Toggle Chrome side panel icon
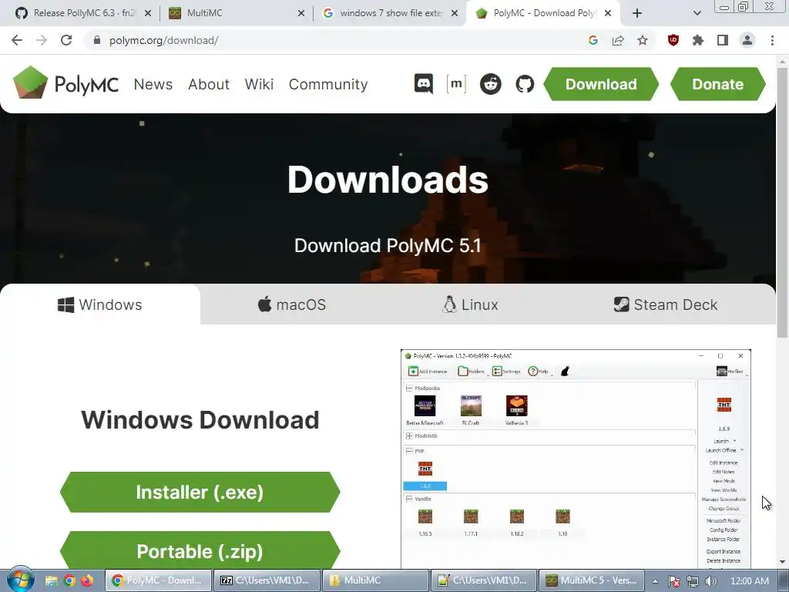Viewport: 789px width, 592px height. coord(723,40)
